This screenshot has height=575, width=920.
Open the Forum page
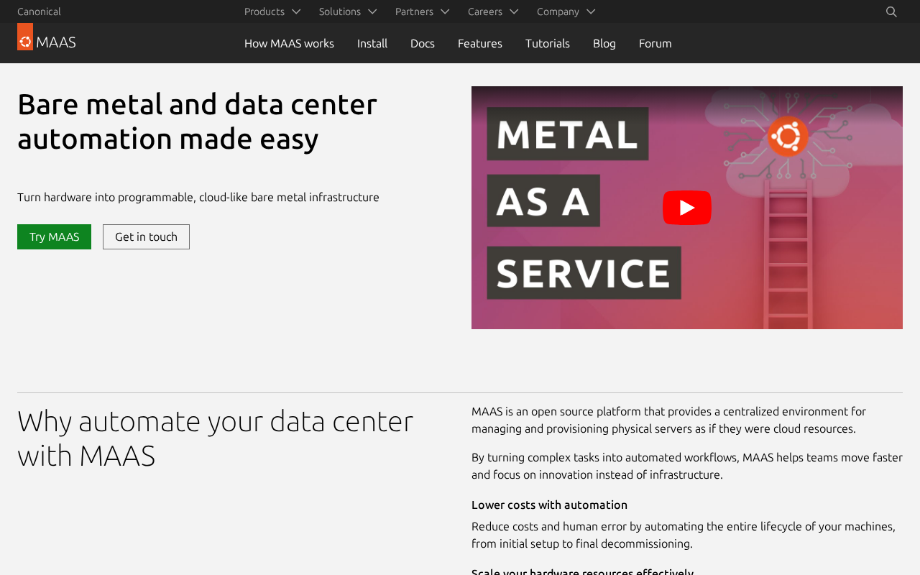pyautogui.click(x=655, y=43)
